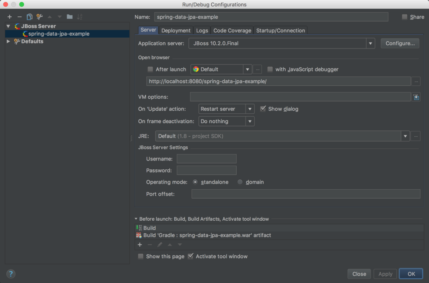Uncheck Show dialog checkbox
Screen dimensions: 429x283
(x=263, y=109)
